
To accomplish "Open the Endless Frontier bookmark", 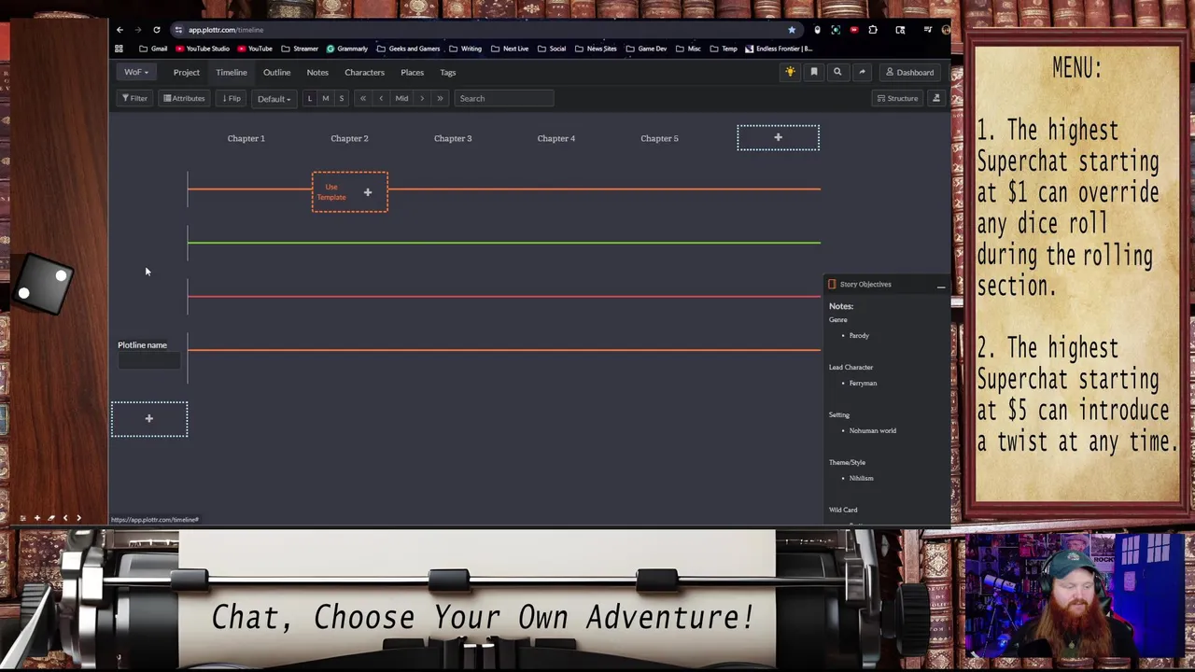I will click(x=779, y=49).
